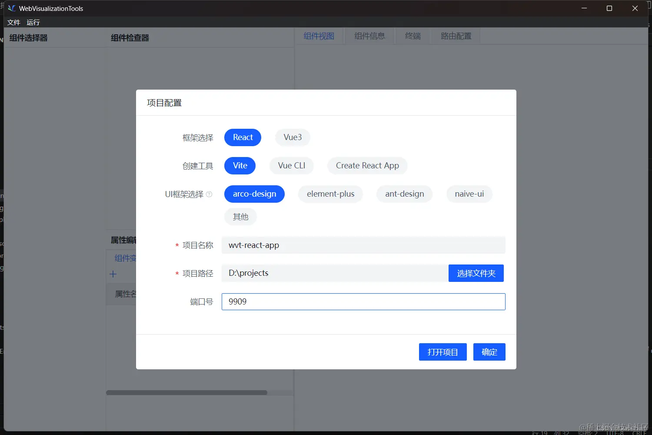
Task: Focus the 端口号 input field
Action: (x=363, y=301)
